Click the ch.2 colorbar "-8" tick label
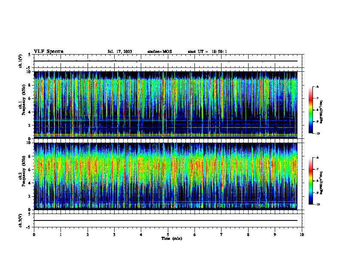Screen dimensions: 340x263 (x=317, y=181)
